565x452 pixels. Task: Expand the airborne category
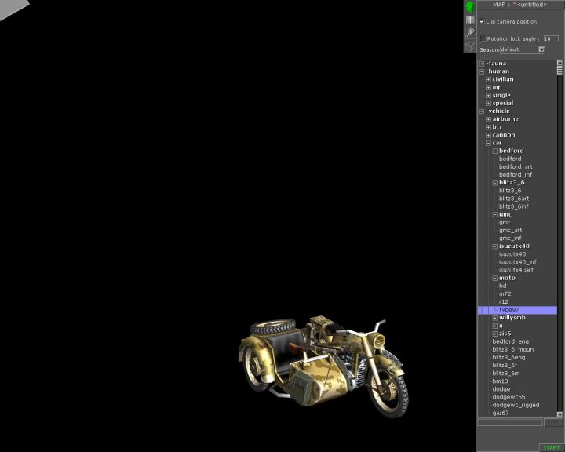(488, 119)
